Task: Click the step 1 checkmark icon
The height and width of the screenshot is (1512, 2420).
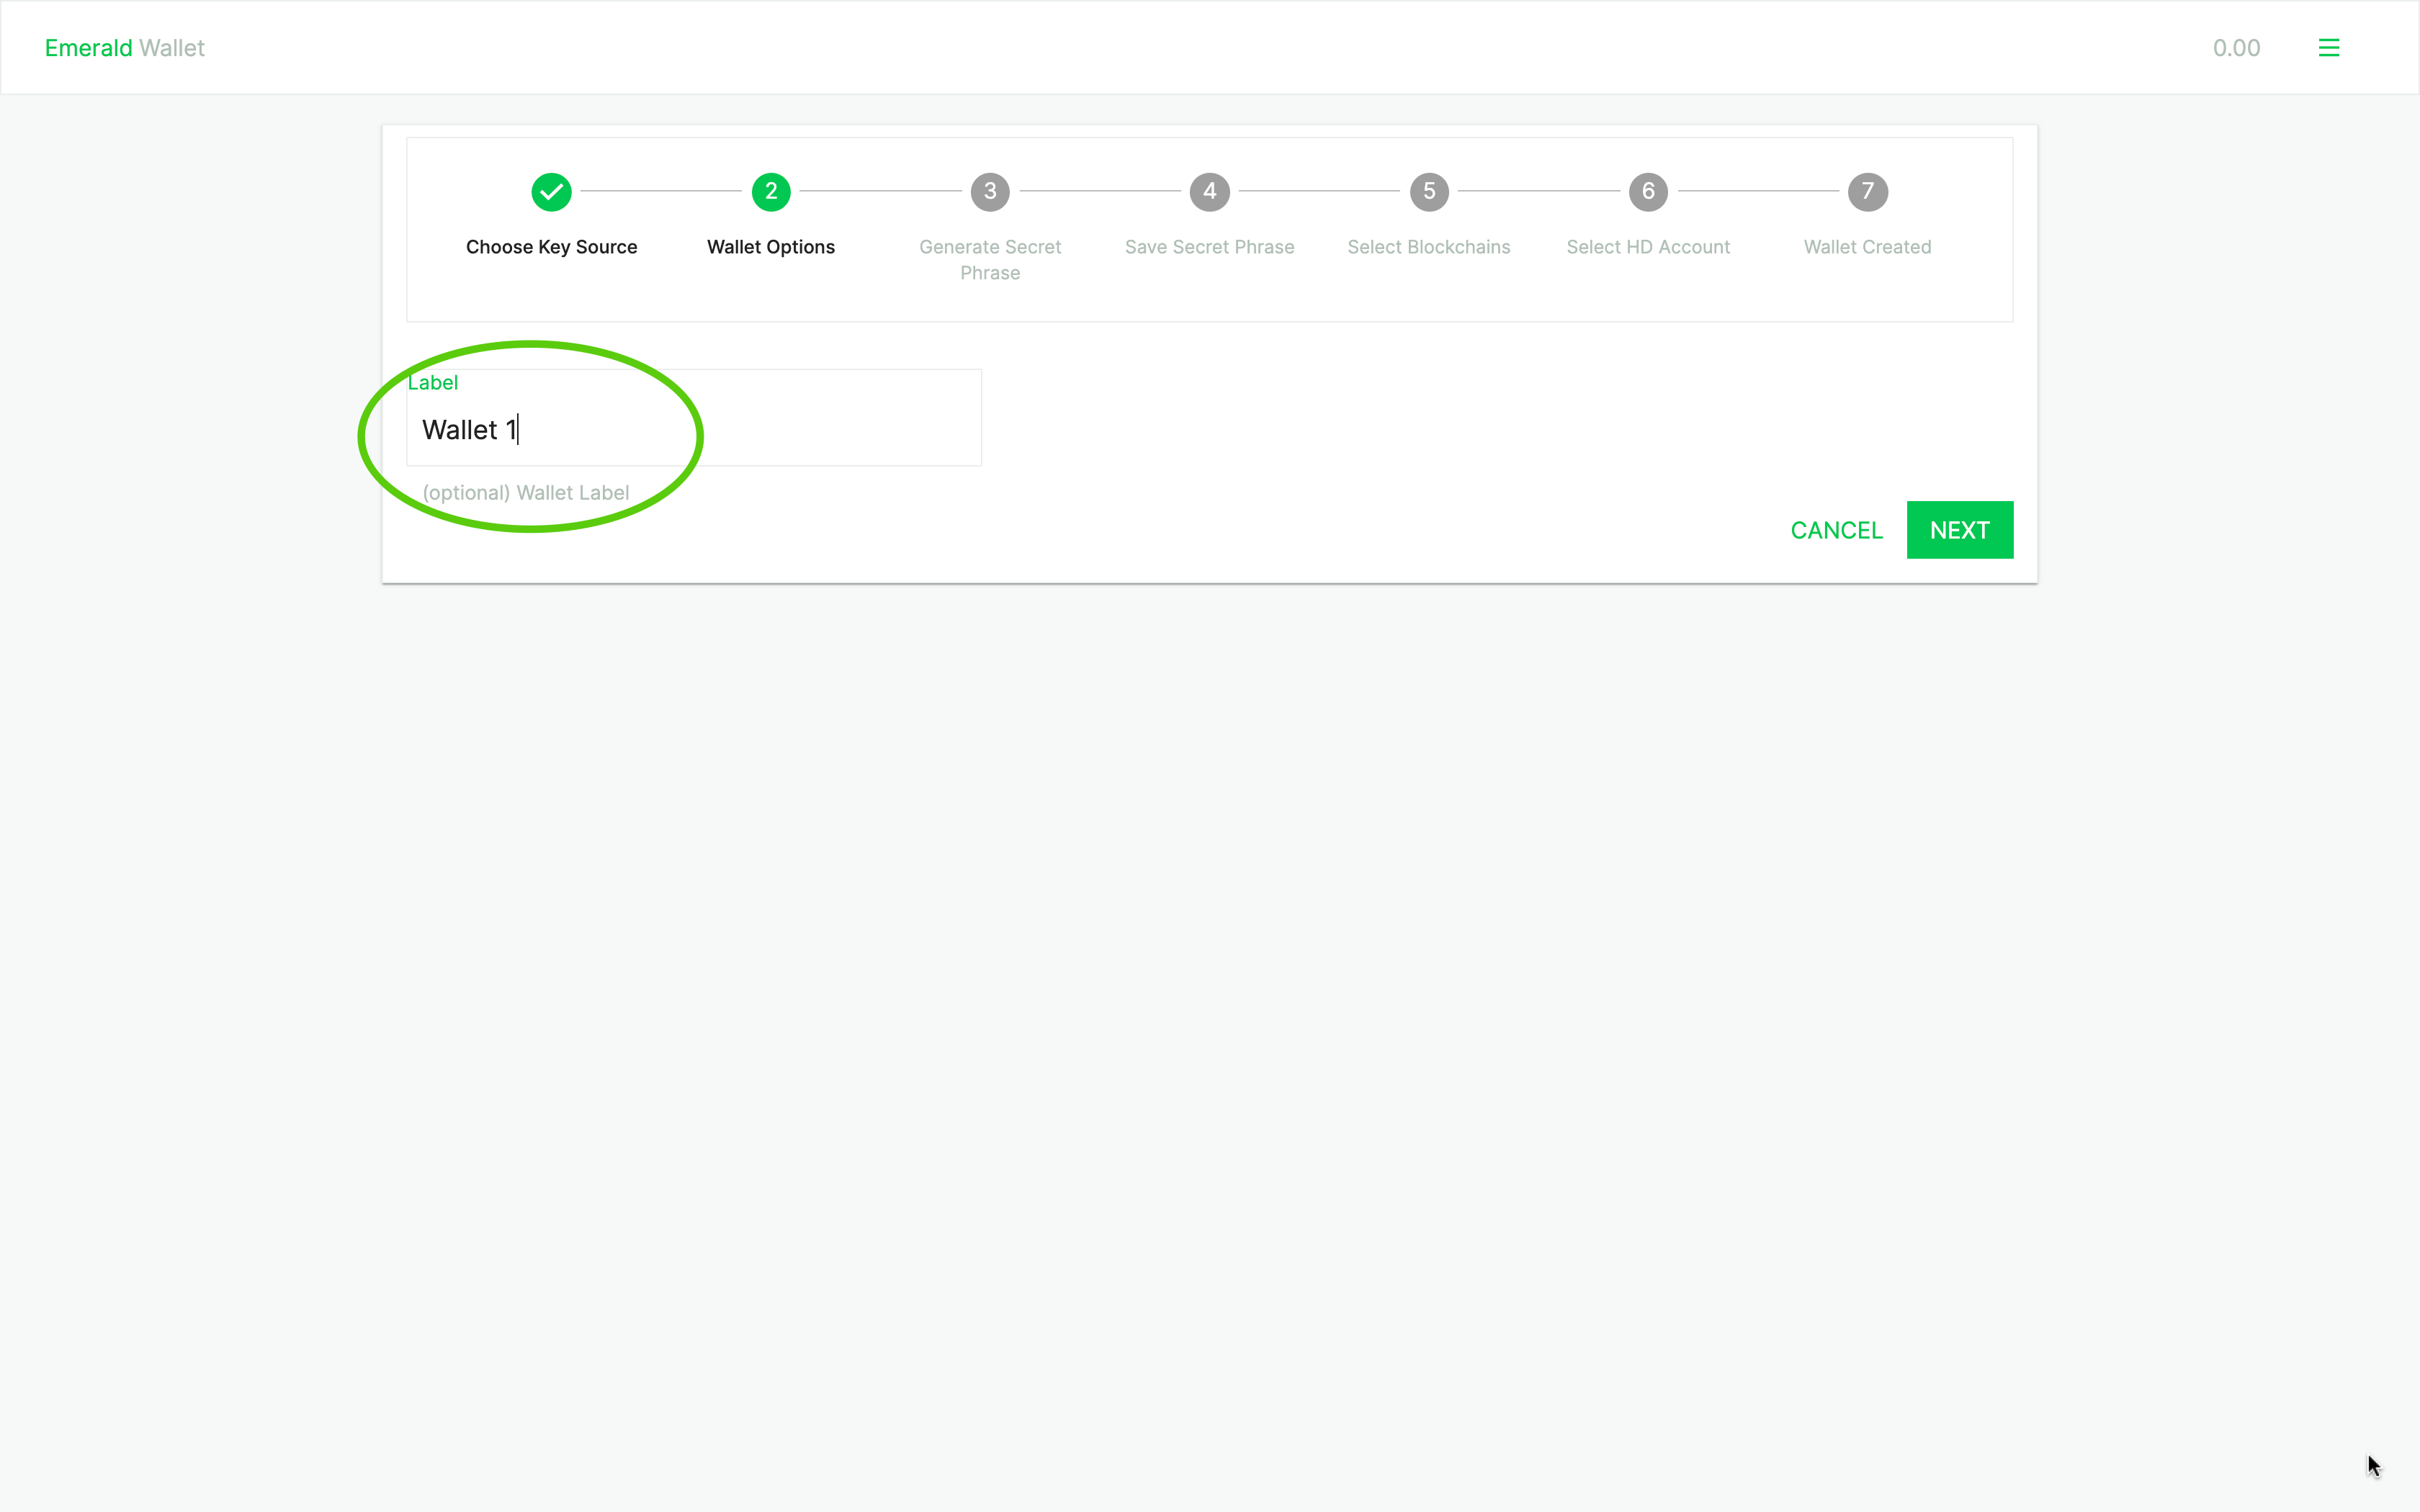Action: [x=550, y=190]
